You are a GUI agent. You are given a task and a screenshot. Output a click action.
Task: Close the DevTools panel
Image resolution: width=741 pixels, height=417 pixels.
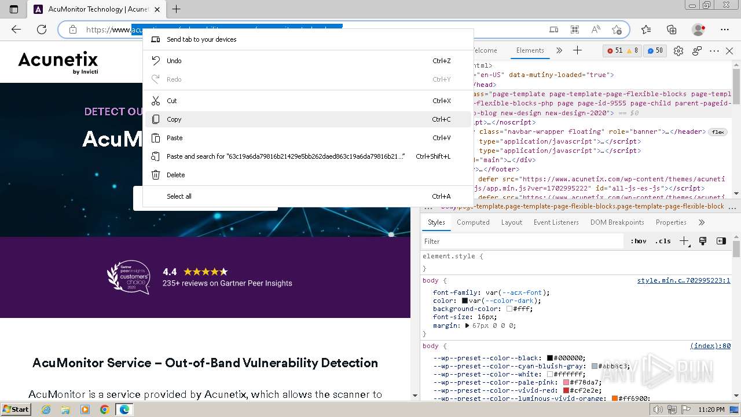click(729, 51)
